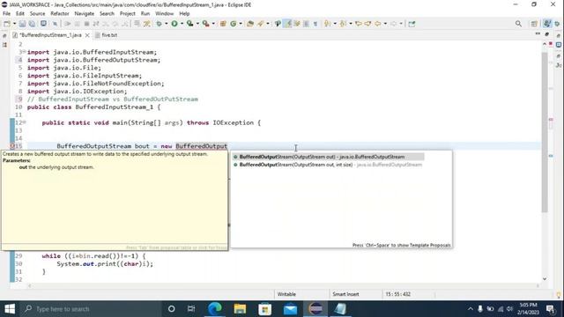This screenshot has height=317, width=564.
Task: Open the global search magnifier icon
Action: click(518, 24)
